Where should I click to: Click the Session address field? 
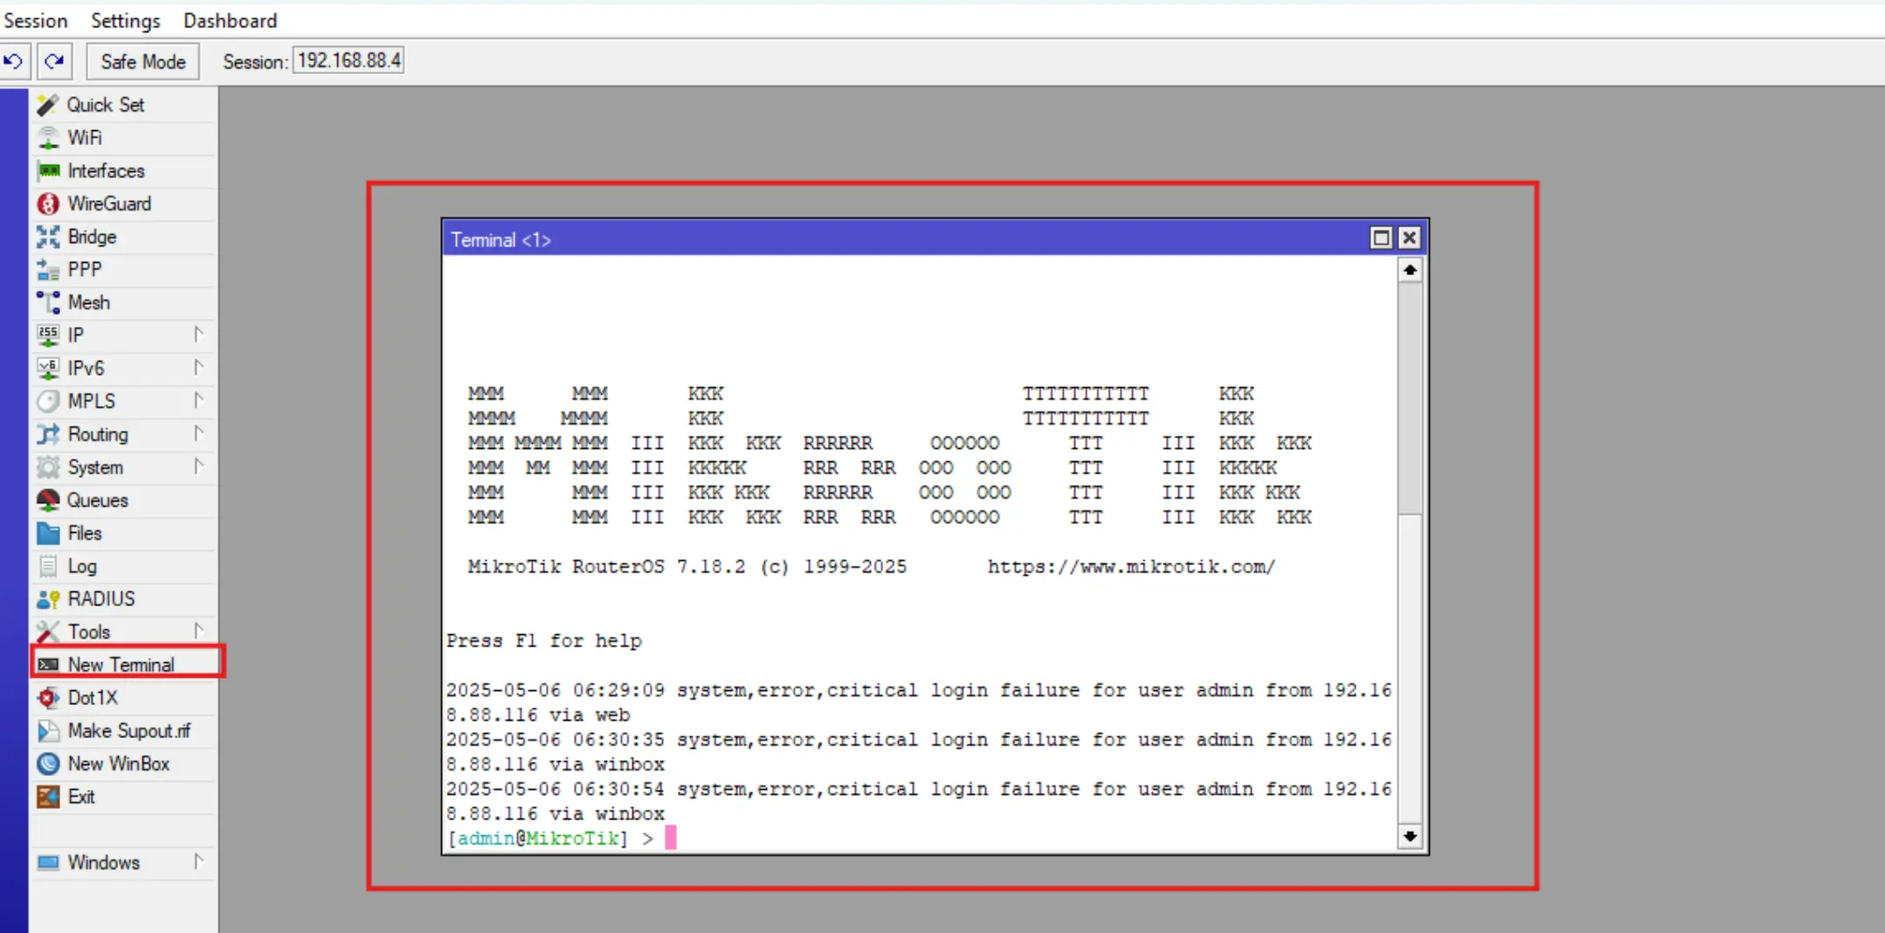349,61
